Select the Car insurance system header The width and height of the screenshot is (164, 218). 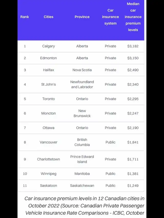coord(110,17)
